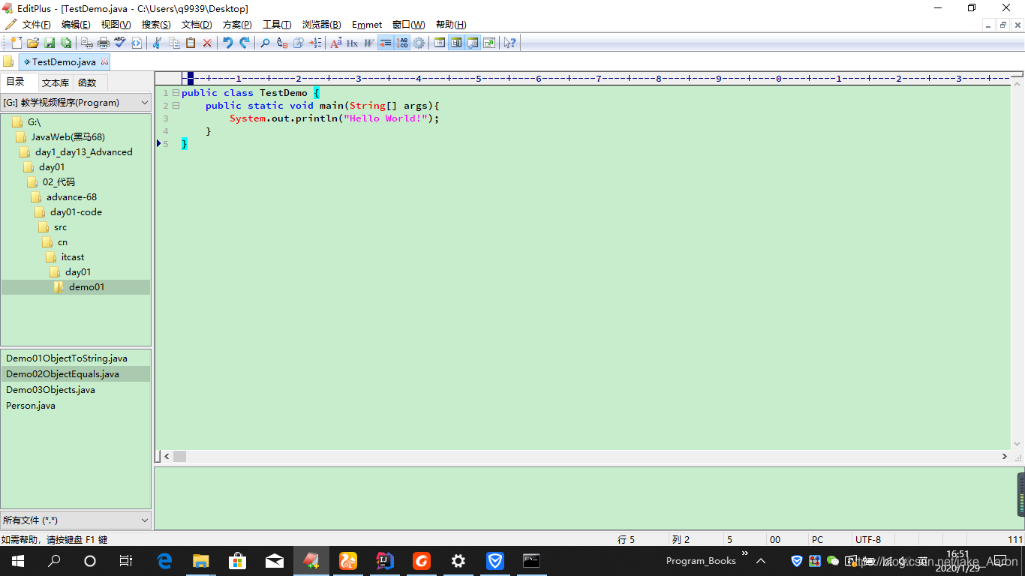Collapse the main method fold at line 2

point(176,106)
